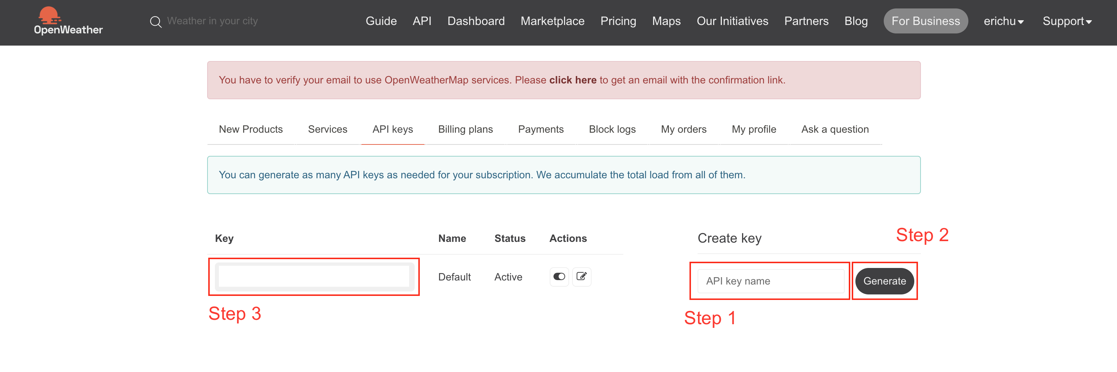1117x372 pixels.
Task: Click the Dashboard navigation item
Action: 476,21
